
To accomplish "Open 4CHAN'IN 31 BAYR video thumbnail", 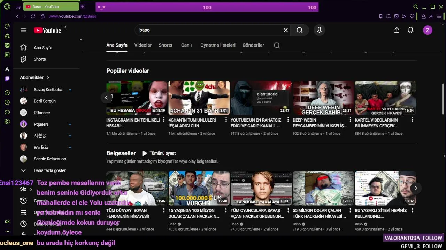I will [199, 98].
